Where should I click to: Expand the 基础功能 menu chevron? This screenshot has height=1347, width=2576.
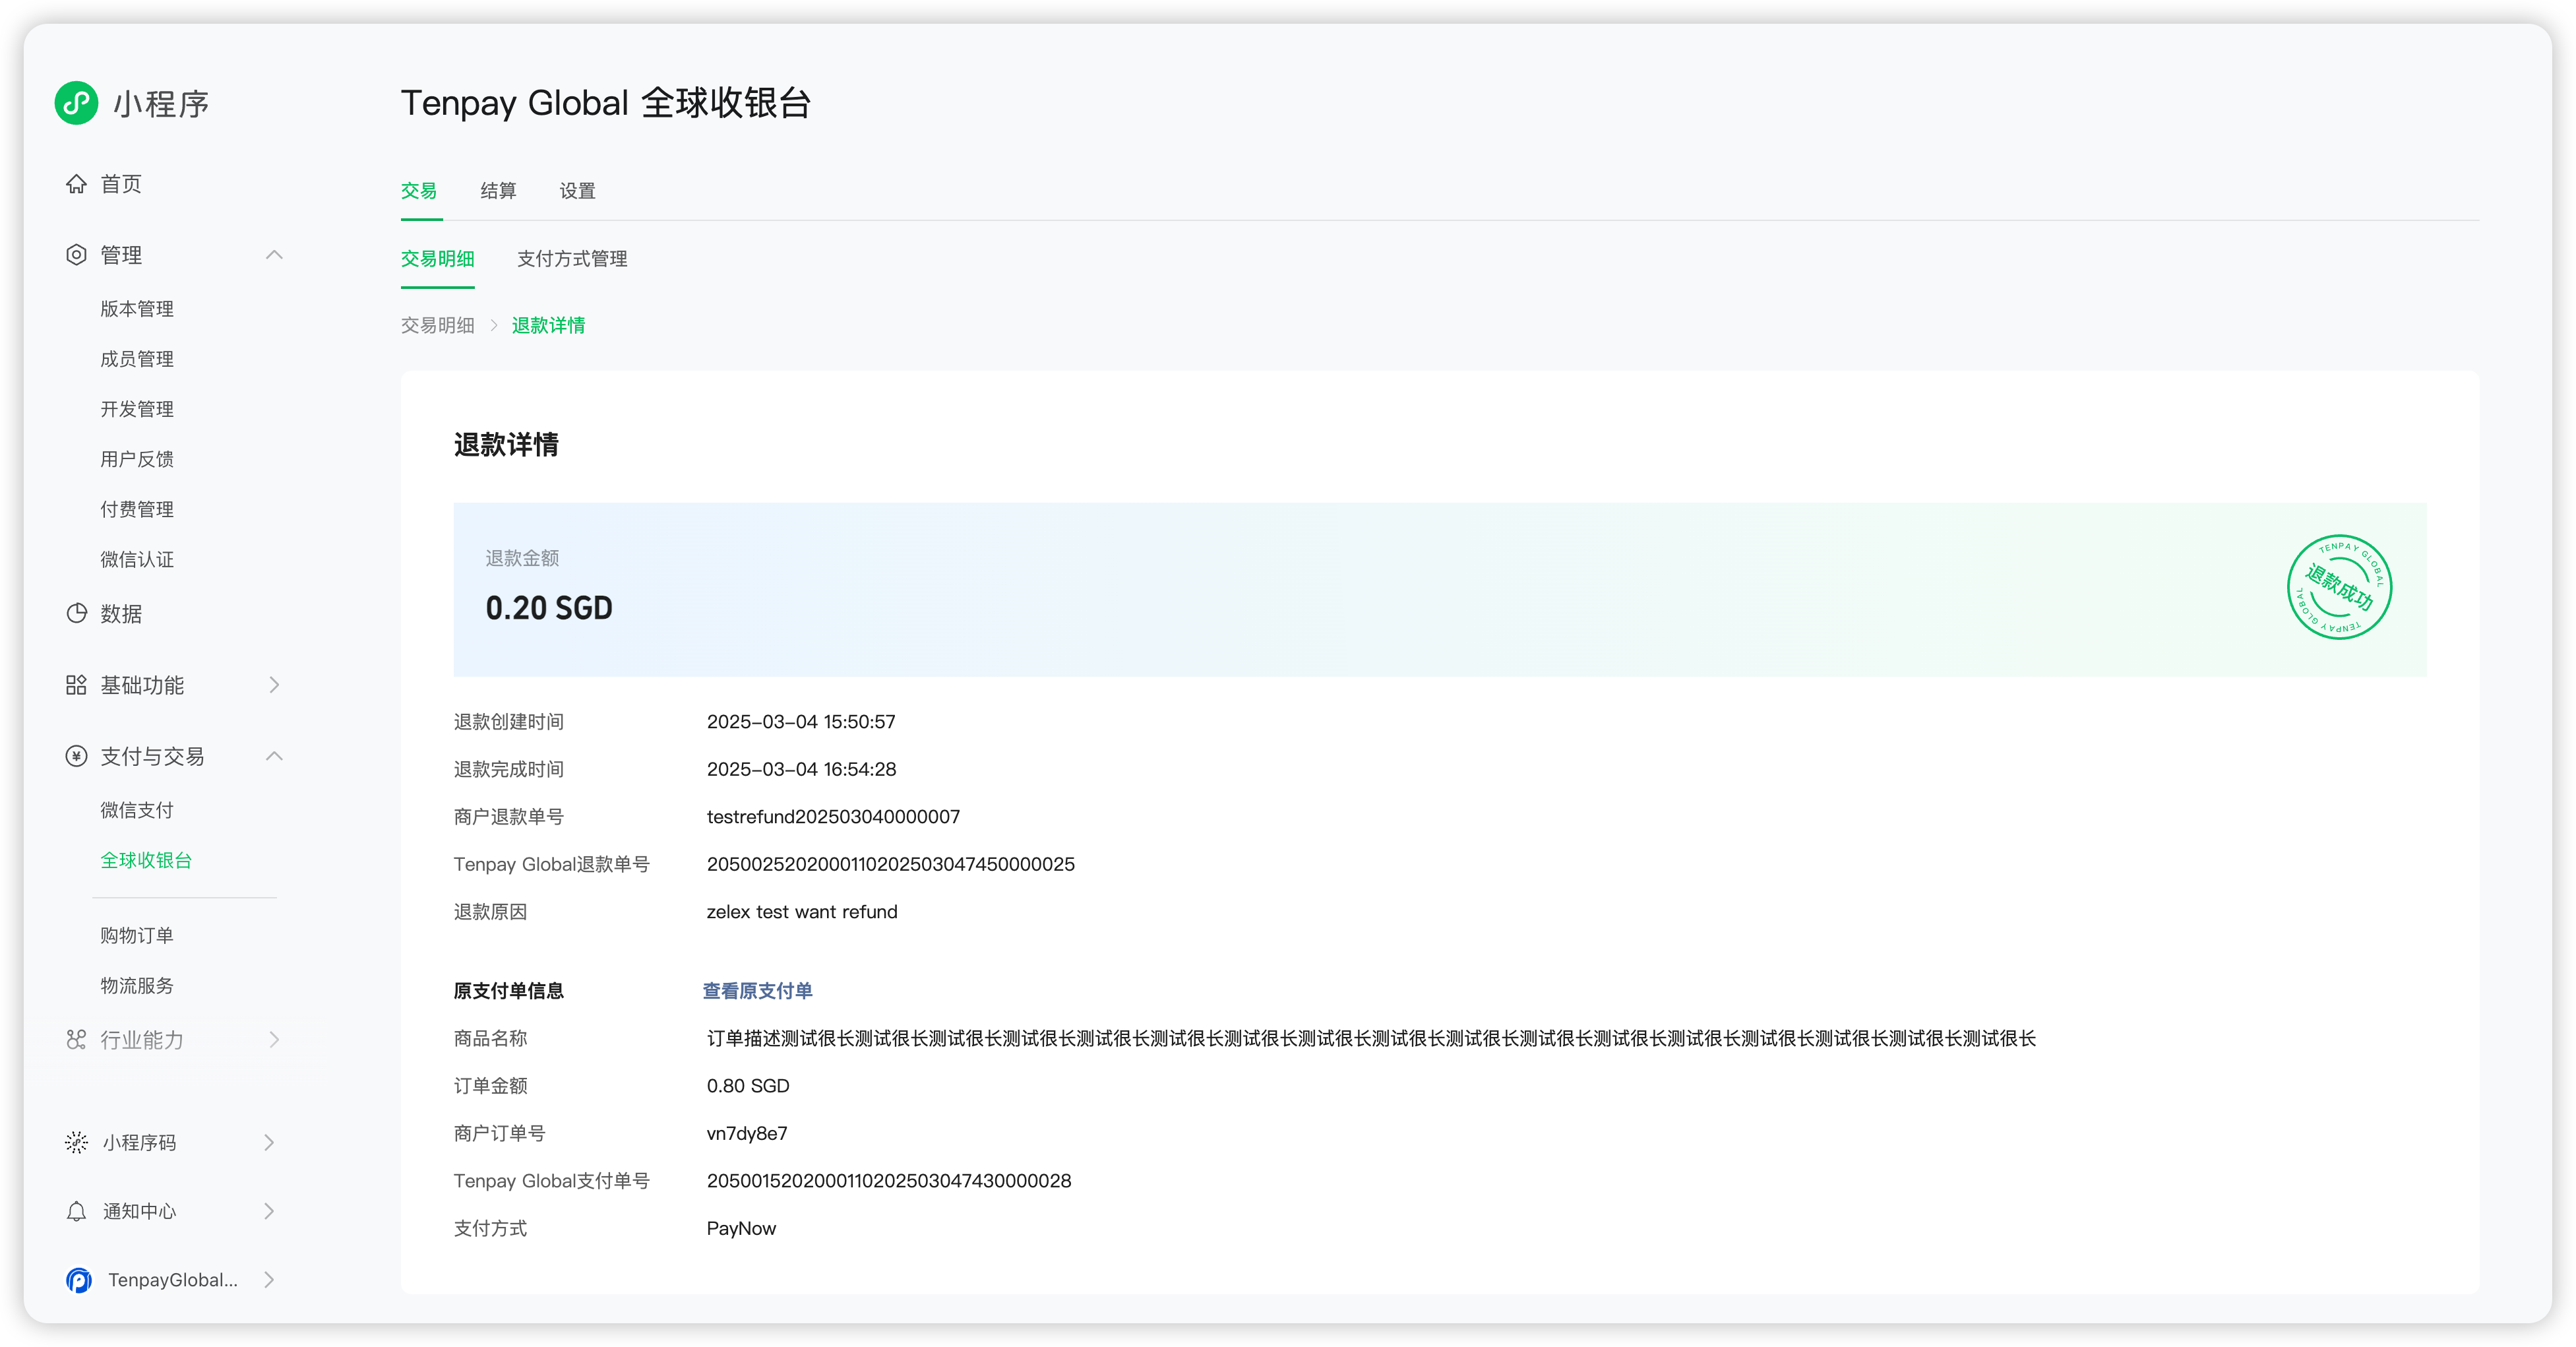tap(274, 685)
